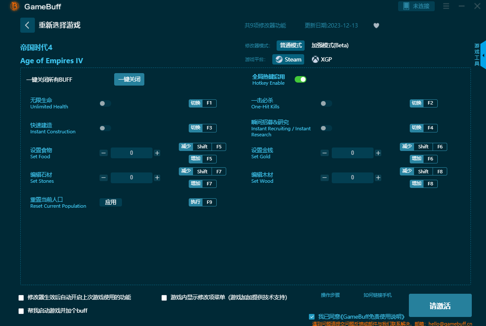Screen dimensions: 486x326
Task: Select the XGP platform
Action: [x=322, y=59]
